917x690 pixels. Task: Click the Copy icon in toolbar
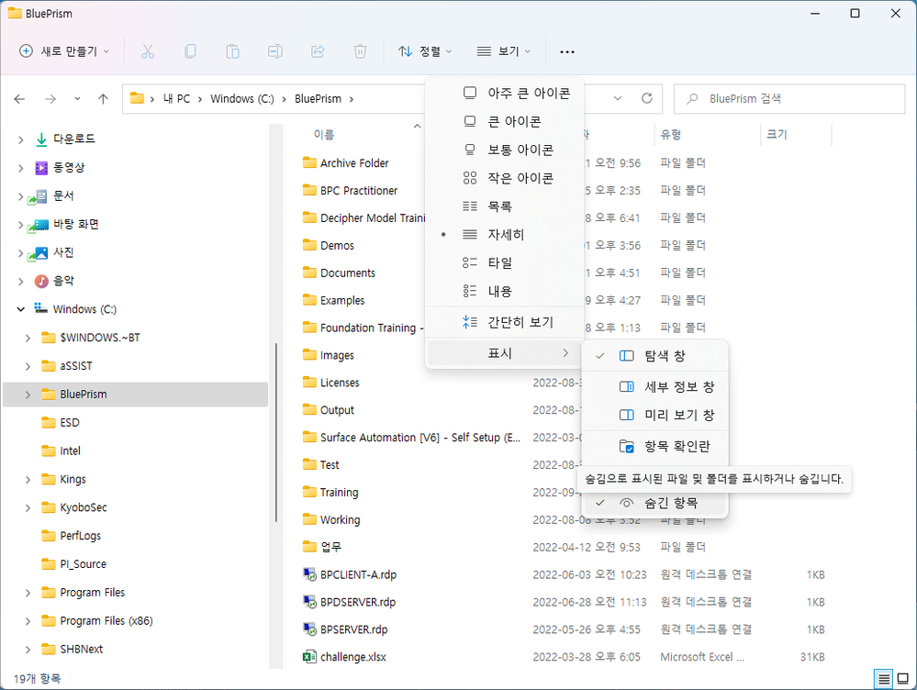coord(190,51)
